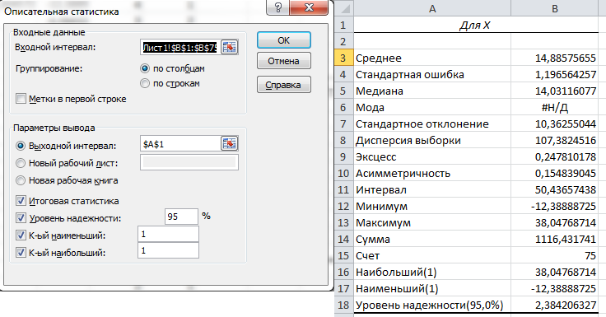This screenshot has width=606, height=317.
Task: Open help via Справка button
Action: 284,85
